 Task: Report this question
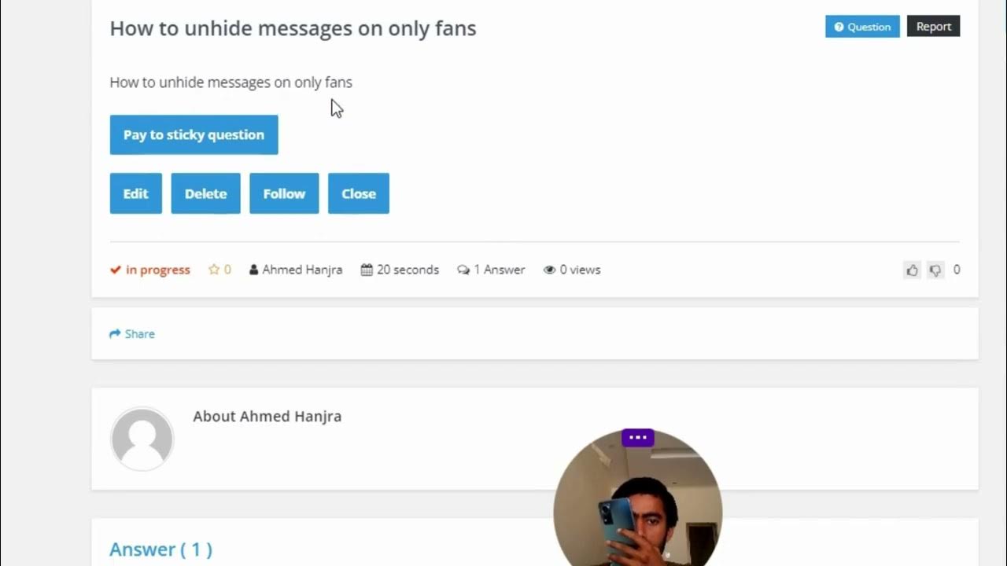coord(934,27)
